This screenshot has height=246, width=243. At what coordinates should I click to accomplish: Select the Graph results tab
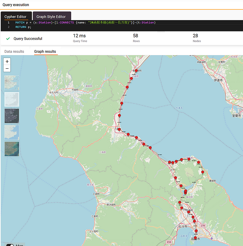pyautogui.click(x=45, y=51)
